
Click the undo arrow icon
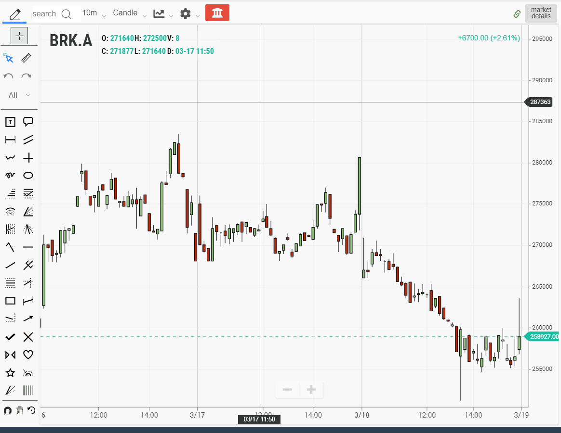pos(9,76)
